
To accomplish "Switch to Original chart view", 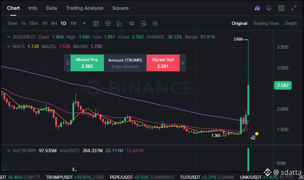I will pyautogui.click(x=240, y=23).
